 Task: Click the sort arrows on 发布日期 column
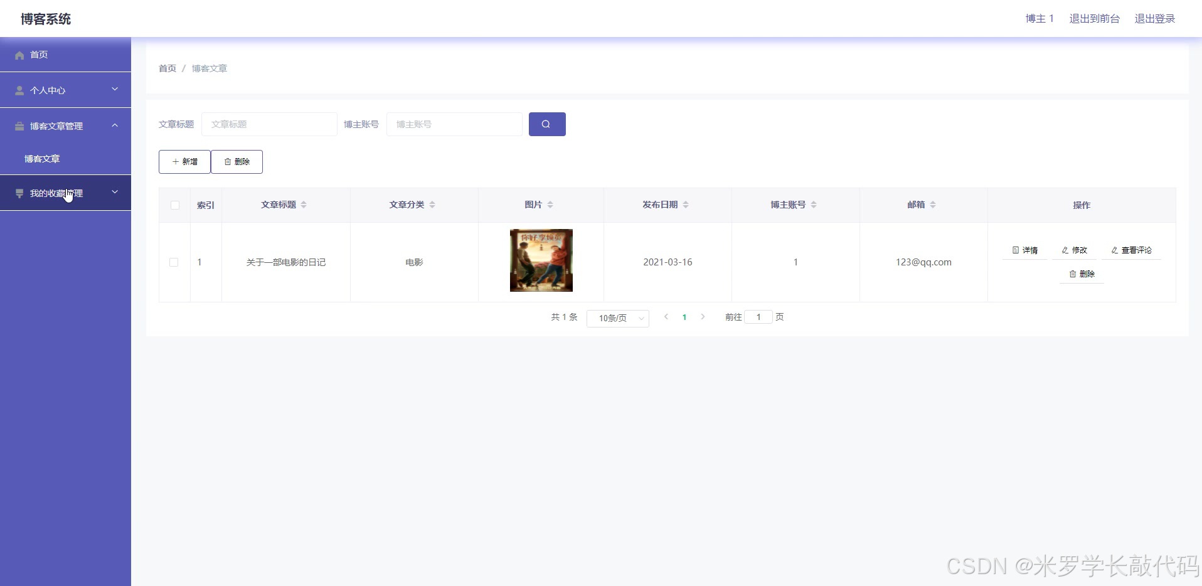coord(686,204)
